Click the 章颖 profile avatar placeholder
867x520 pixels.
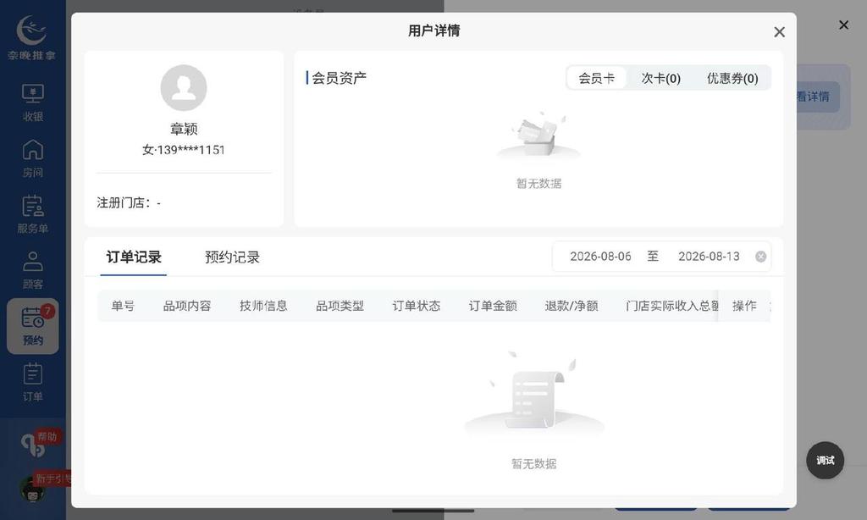pos(184,87)
